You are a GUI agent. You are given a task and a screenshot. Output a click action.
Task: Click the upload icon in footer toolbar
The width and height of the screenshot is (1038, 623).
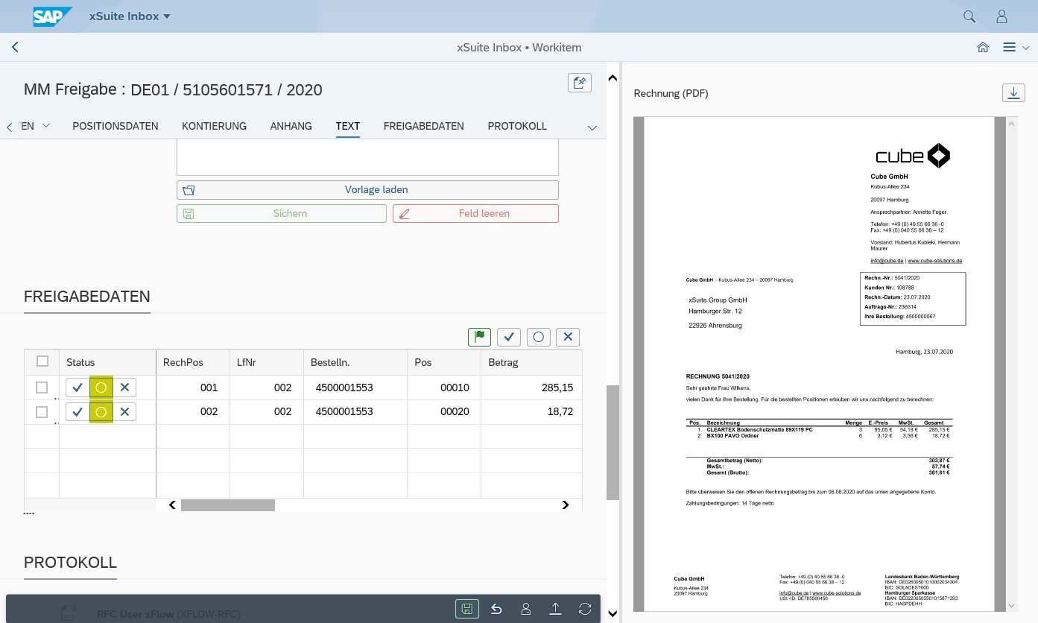pyautogui.click(x=555, y=609)
